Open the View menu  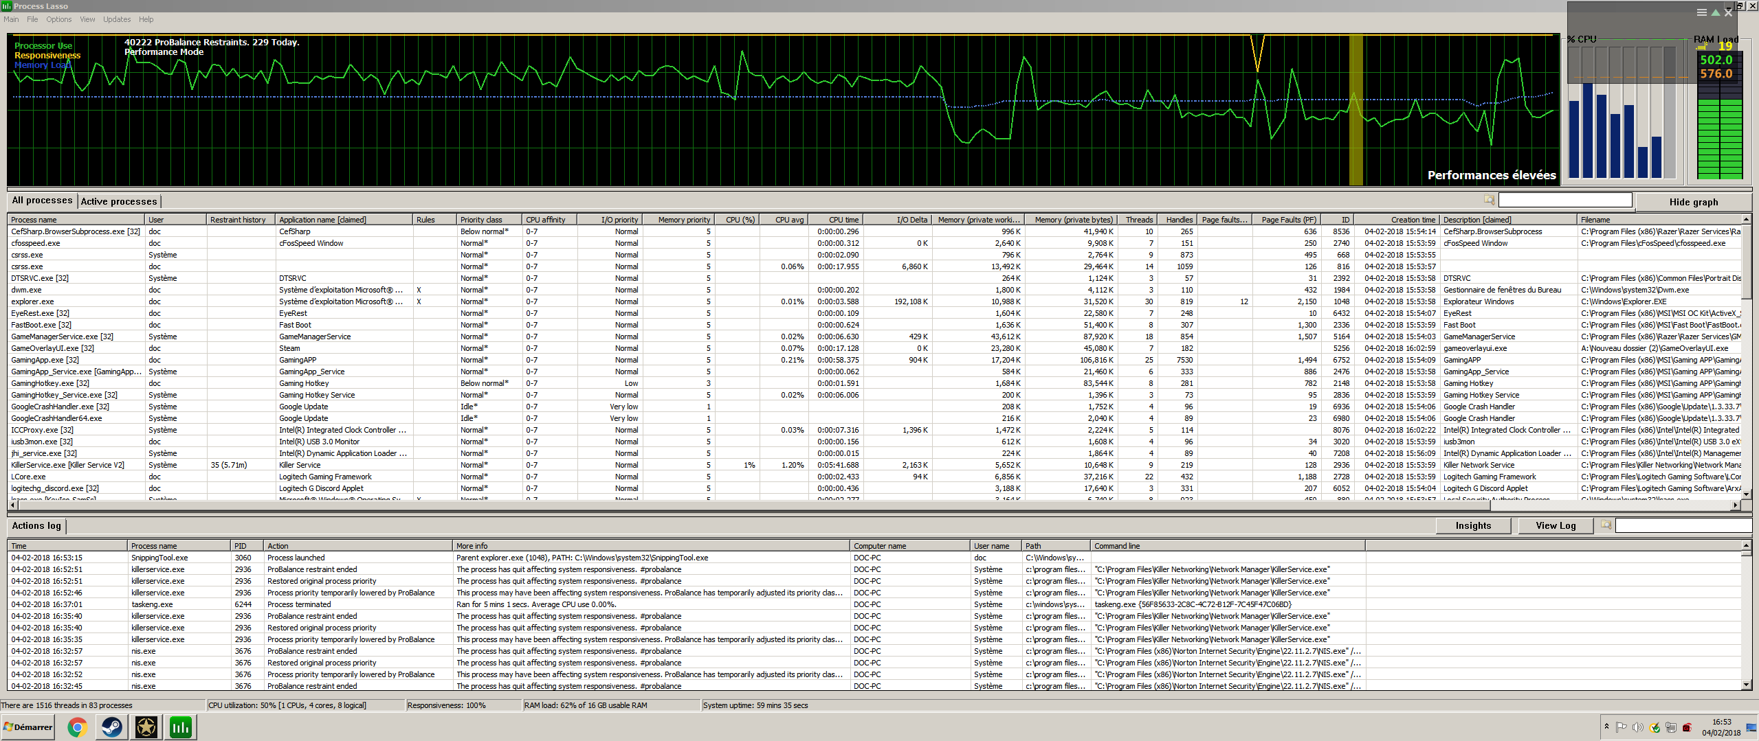click(x=87, y=19)
